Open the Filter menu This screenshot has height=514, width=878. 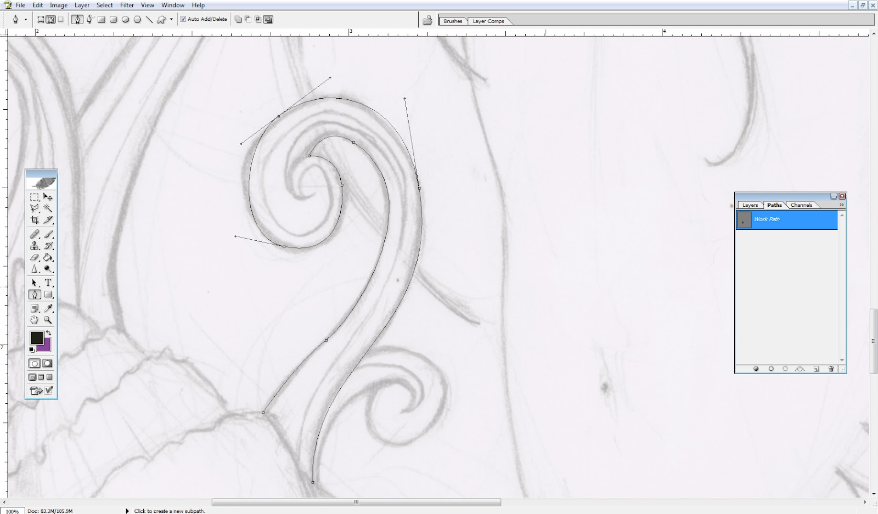coord(127,5)
